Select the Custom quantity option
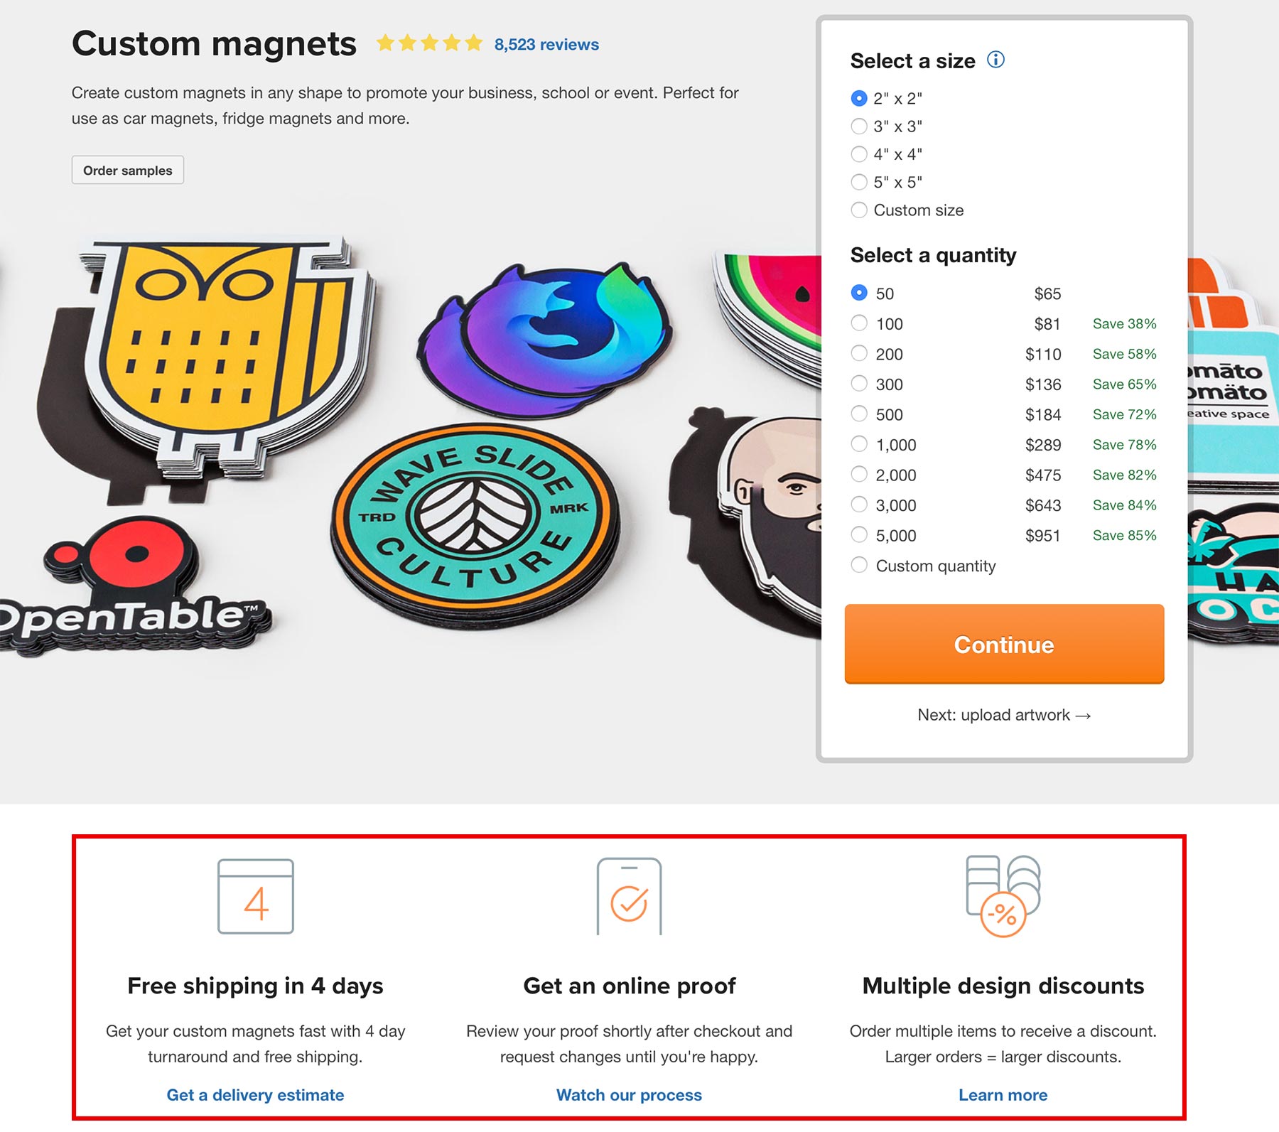 [x=859, y=566]
